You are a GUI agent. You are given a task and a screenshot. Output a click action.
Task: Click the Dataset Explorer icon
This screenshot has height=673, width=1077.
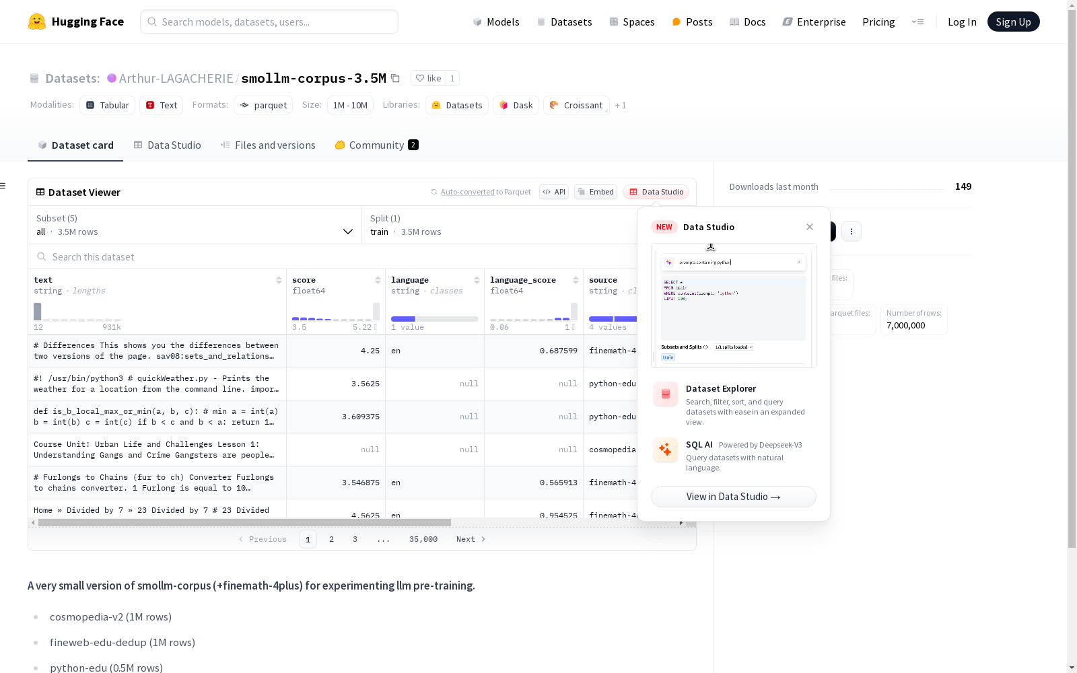[666, 394]
